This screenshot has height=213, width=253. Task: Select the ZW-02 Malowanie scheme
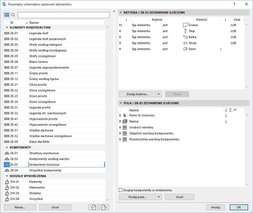(x=55, y=187)
